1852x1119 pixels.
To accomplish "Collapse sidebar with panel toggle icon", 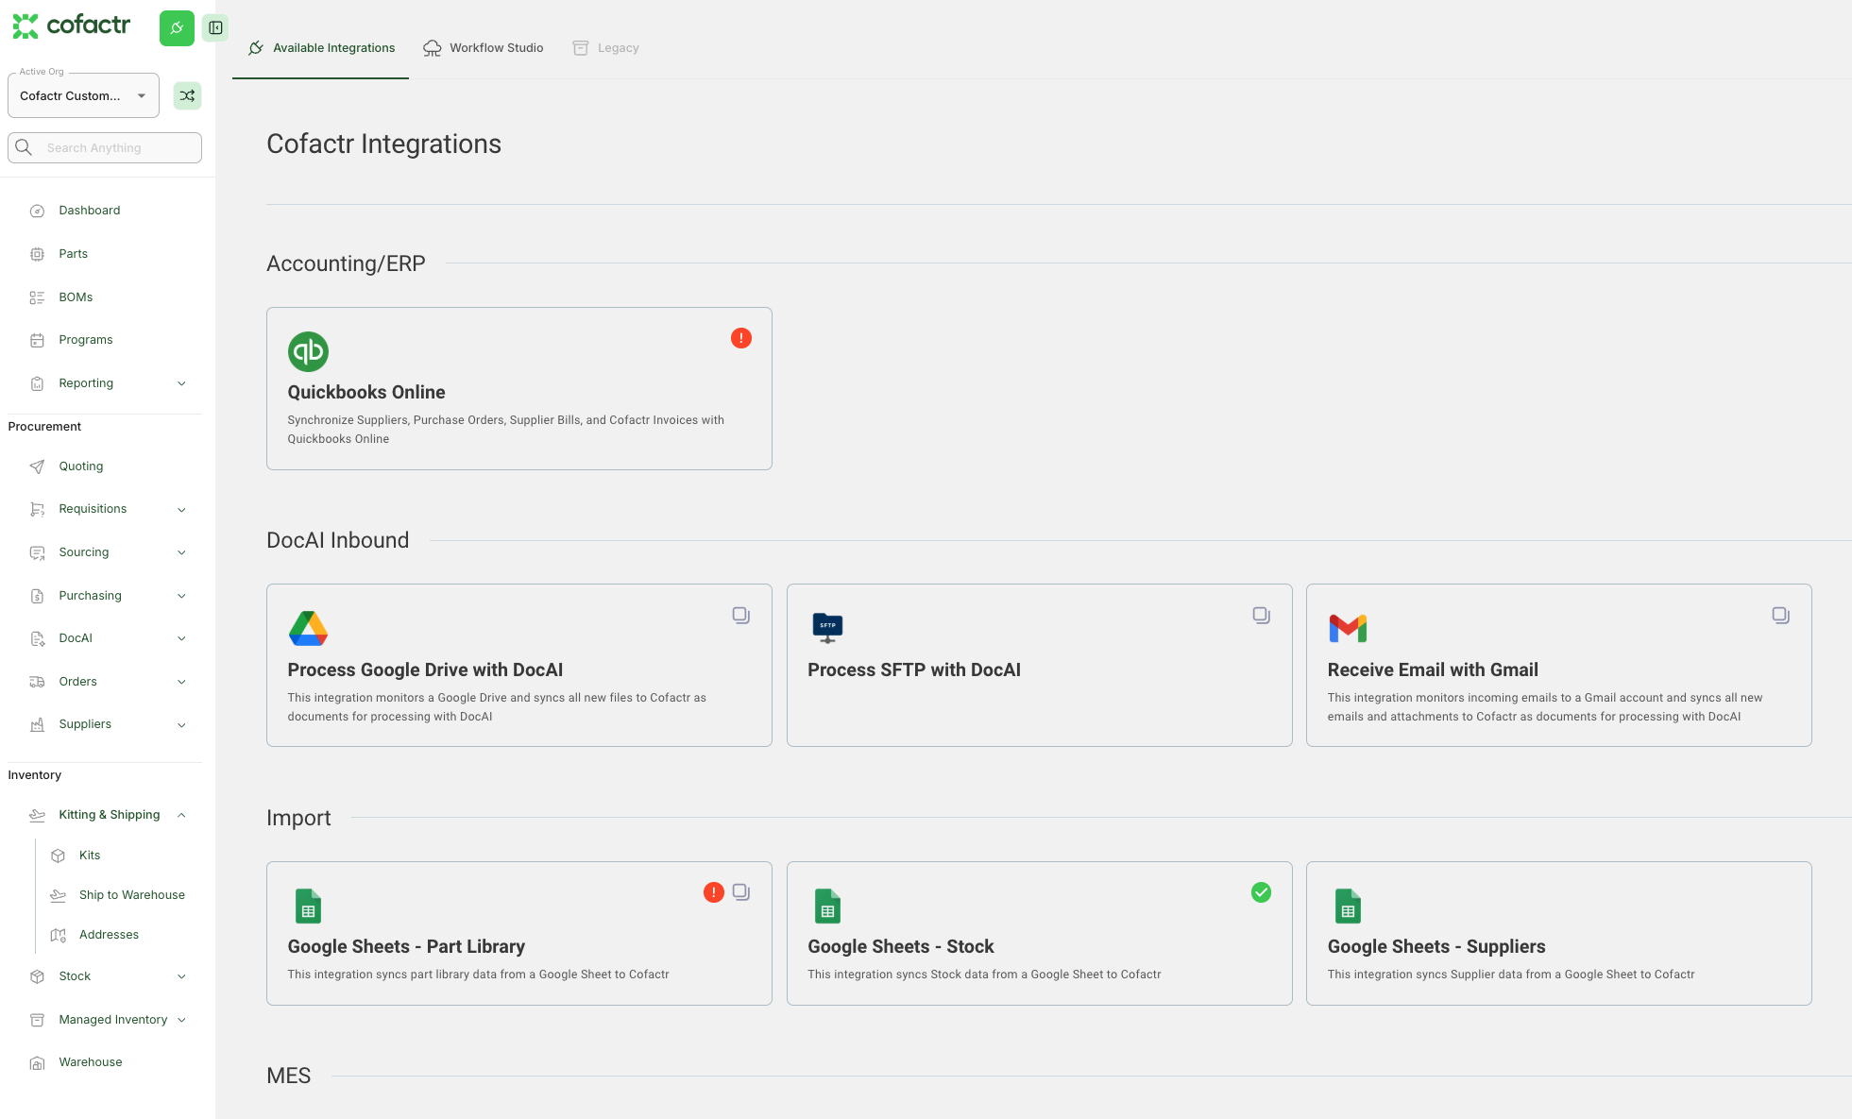I will (x=215, y=28).
